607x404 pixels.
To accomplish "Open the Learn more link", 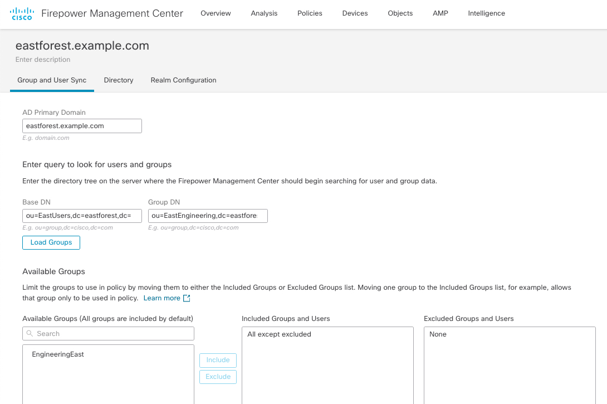I will pyautogui.click(x=162, y=298).
